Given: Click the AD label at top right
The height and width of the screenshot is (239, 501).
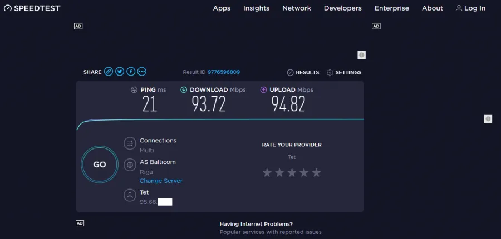Looking at the screenshot, I should pyautogui.click(x=376, y=26).
